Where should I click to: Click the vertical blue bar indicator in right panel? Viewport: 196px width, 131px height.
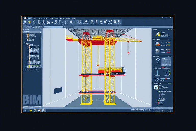tap(157, 73)
